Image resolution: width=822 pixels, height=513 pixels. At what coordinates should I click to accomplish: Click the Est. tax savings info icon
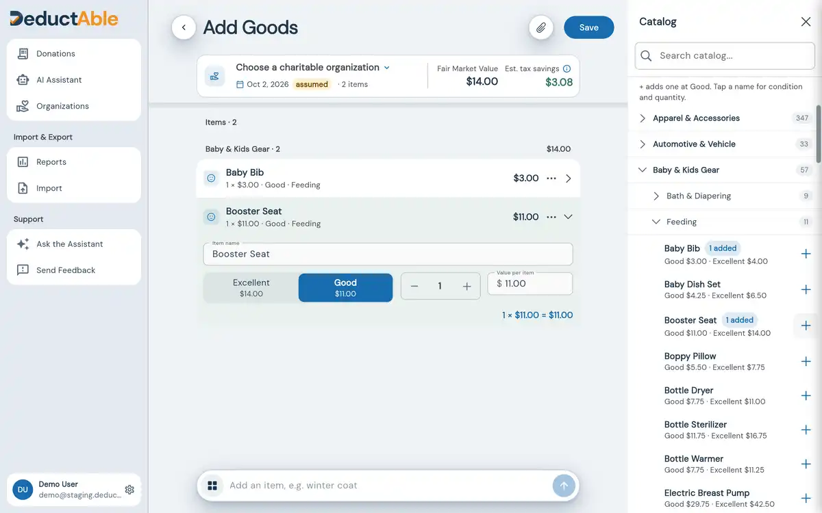click(x=566, y=68)
